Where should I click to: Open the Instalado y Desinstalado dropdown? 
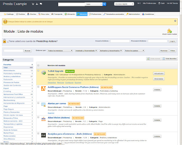point(86,51)
